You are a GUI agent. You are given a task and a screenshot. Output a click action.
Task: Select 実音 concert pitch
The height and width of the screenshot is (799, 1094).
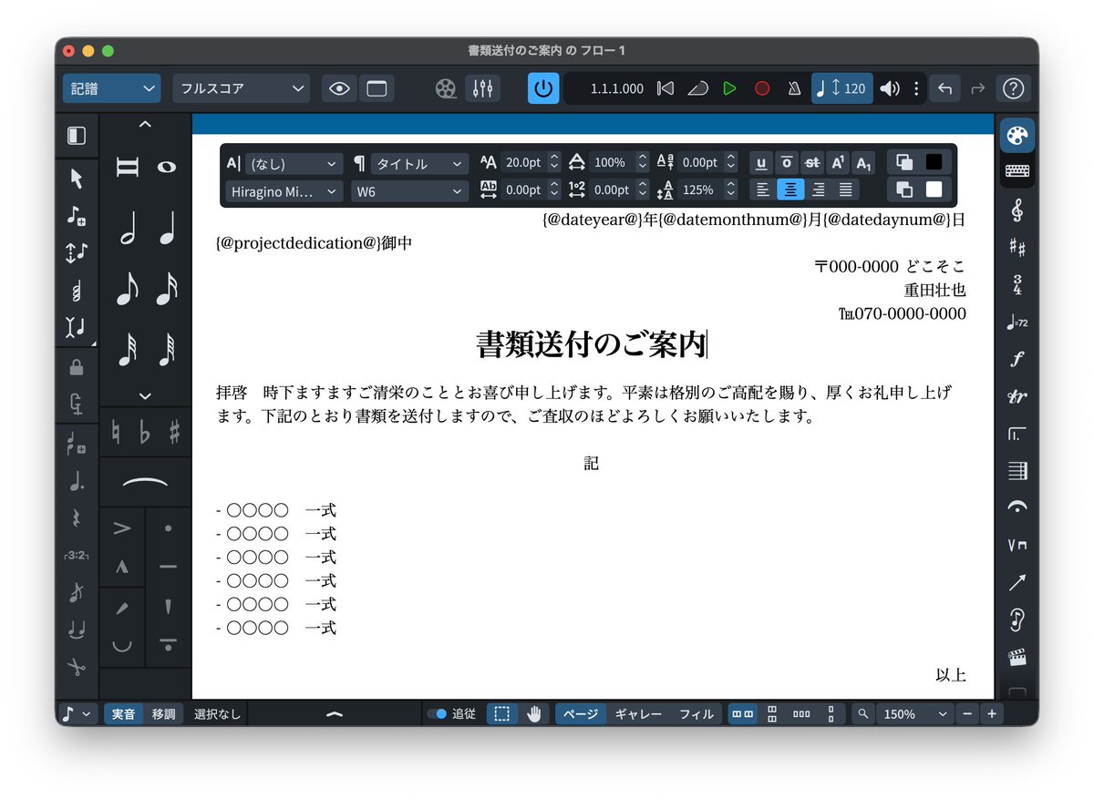123,714
